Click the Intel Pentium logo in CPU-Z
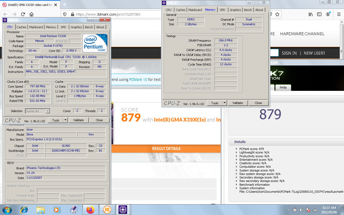 tap(95, 43)
